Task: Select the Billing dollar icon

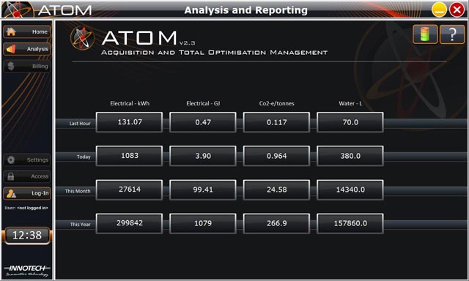Action: pyautogui.click(x=11, y=66)
